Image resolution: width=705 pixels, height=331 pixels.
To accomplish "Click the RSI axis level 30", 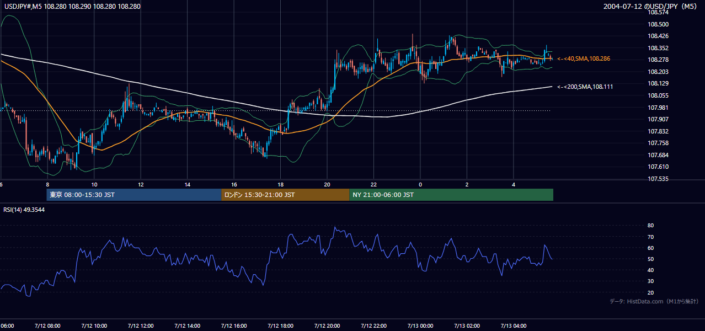I will [x=650, y=281].
